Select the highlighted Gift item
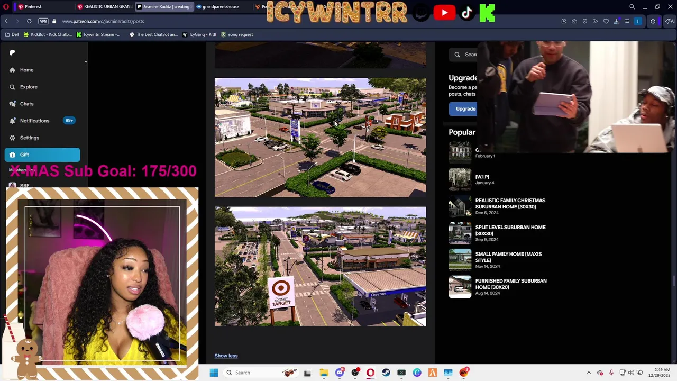 pos(42,155)
